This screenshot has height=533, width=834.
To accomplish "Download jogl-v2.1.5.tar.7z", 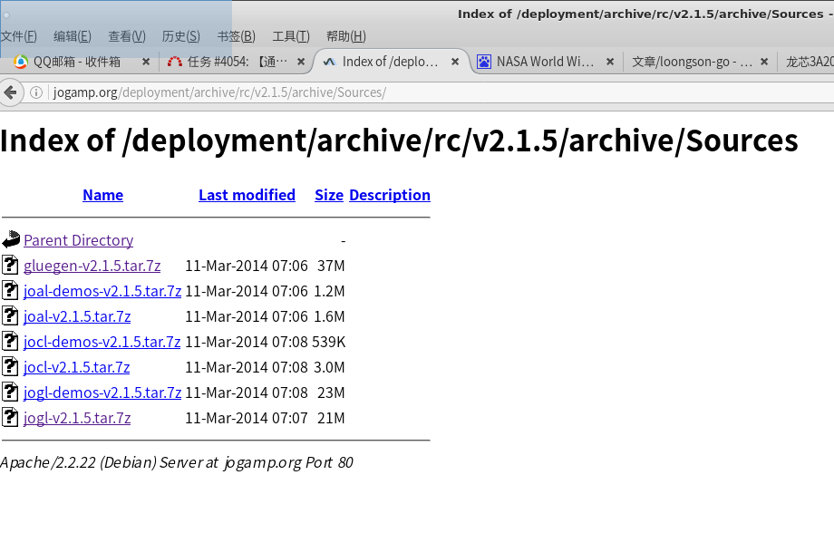I will point(77,418).
